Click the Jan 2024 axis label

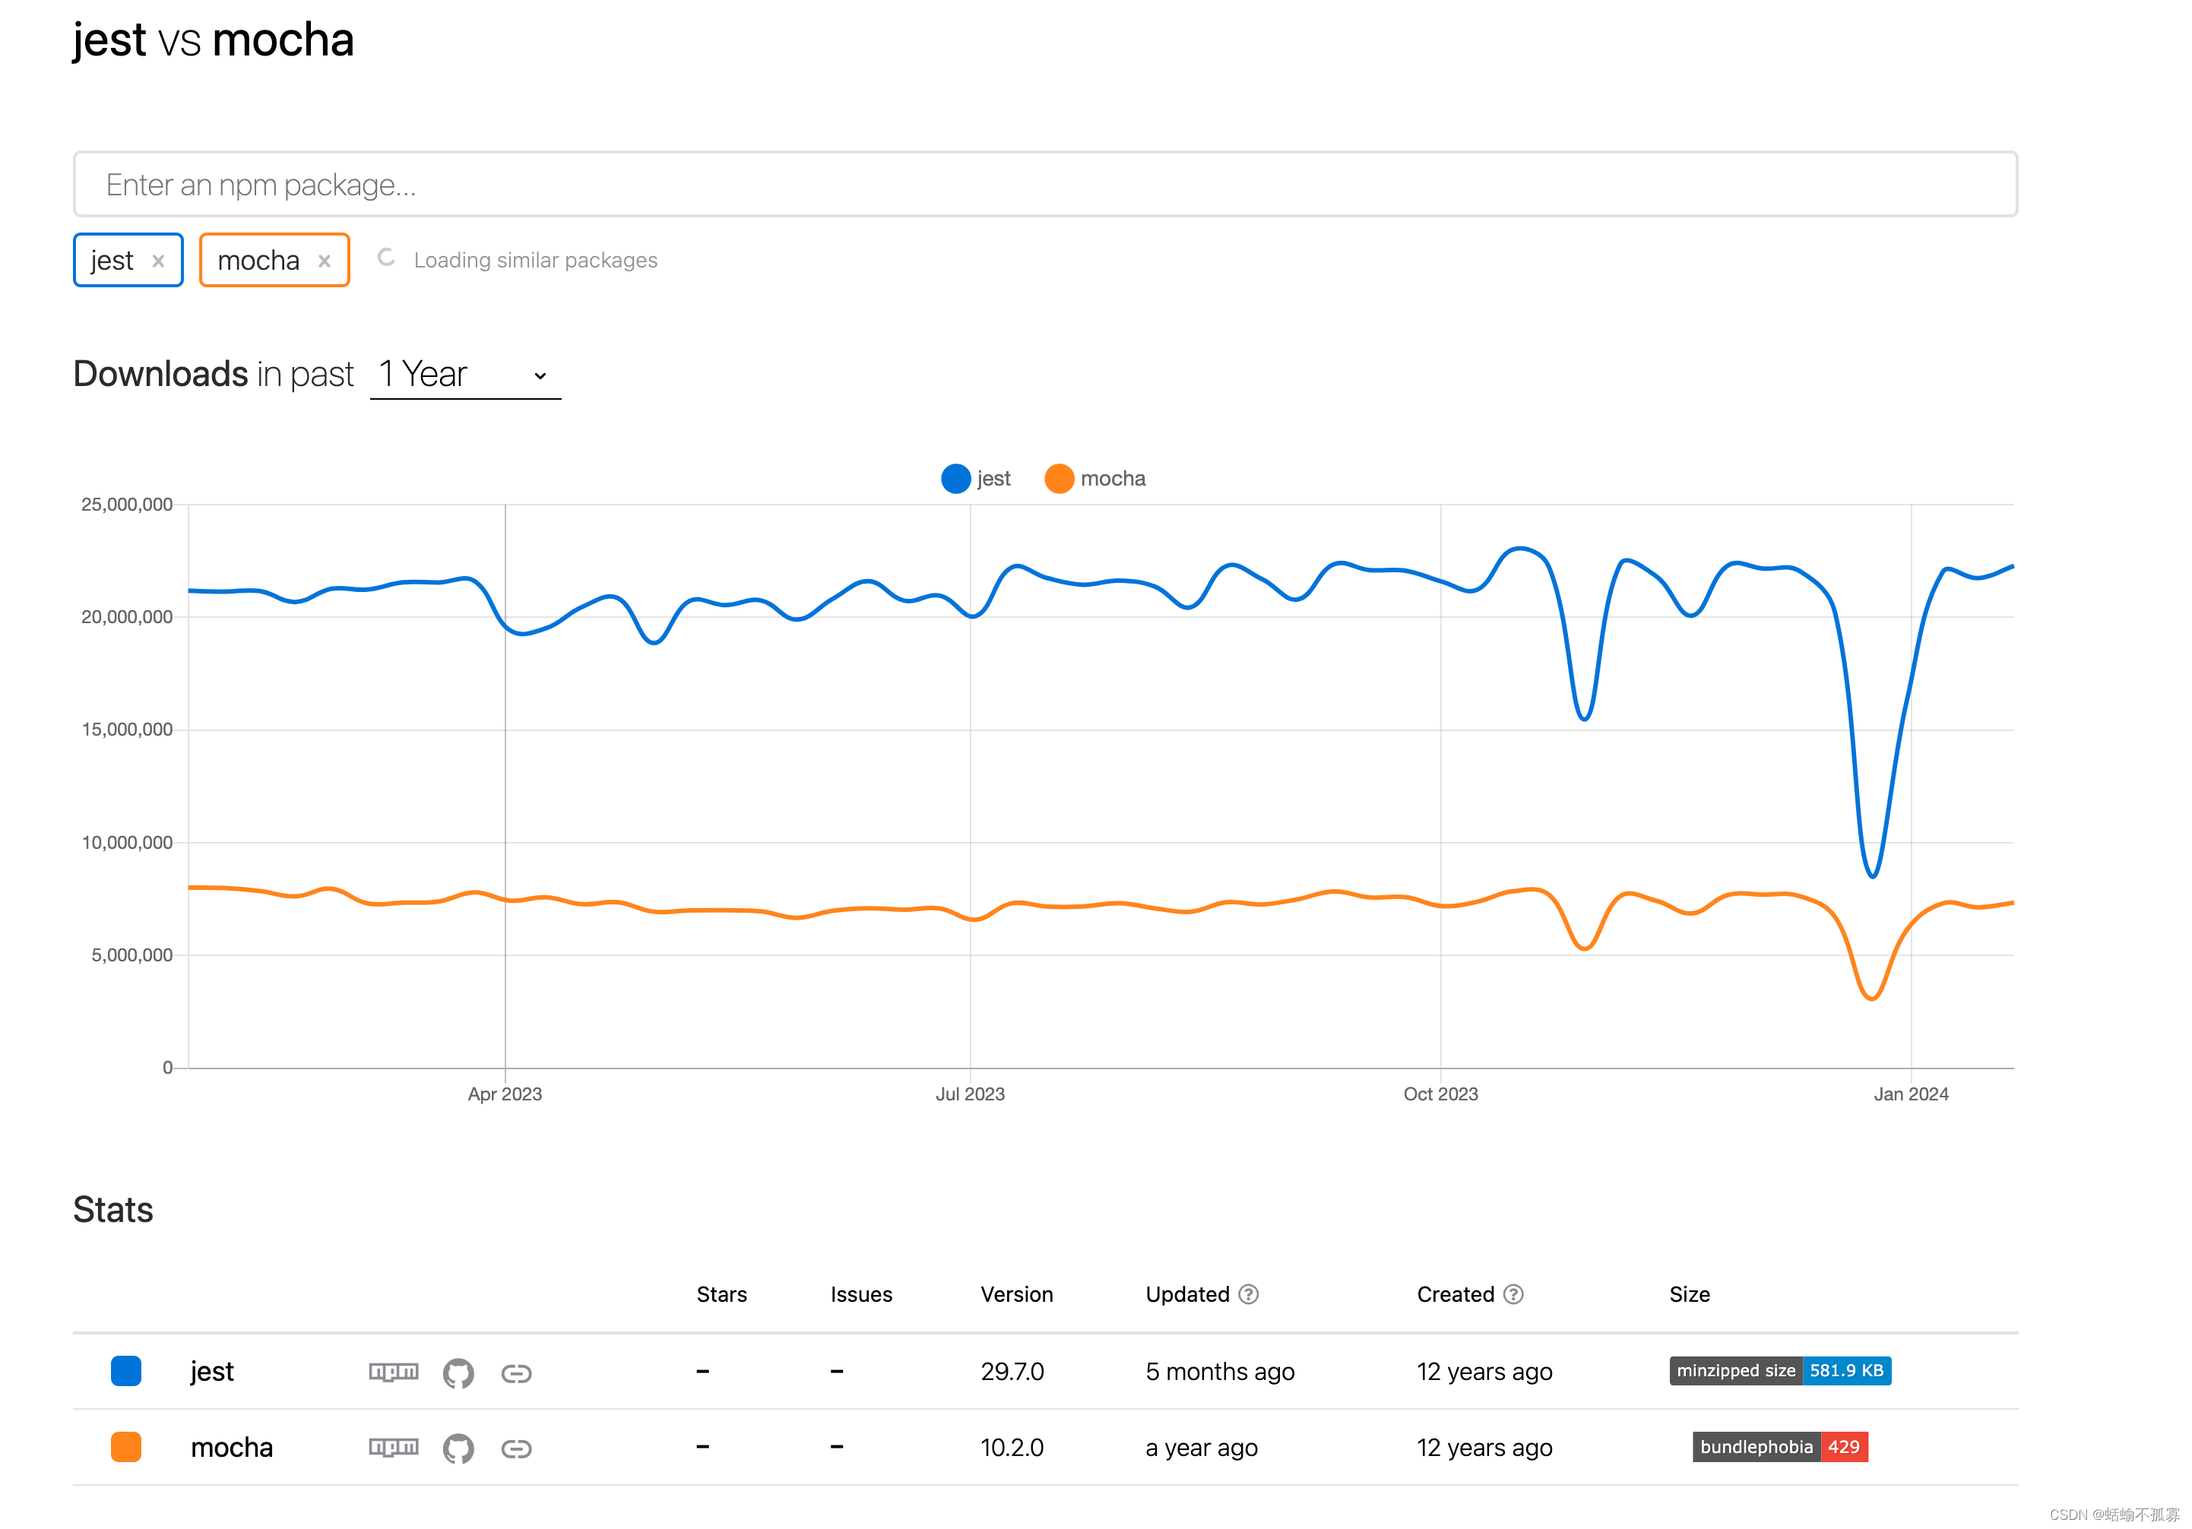pos(1910,1094)
